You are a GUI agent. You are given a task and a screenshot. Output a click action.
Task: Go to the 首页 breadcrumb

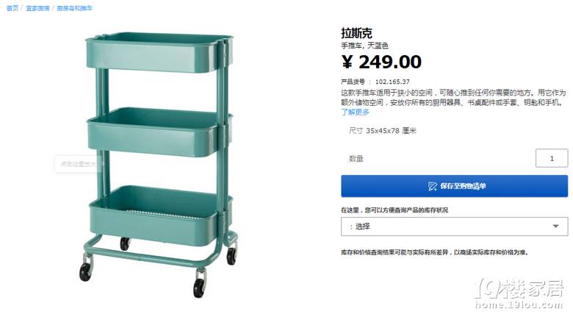[x=12, y=8]
